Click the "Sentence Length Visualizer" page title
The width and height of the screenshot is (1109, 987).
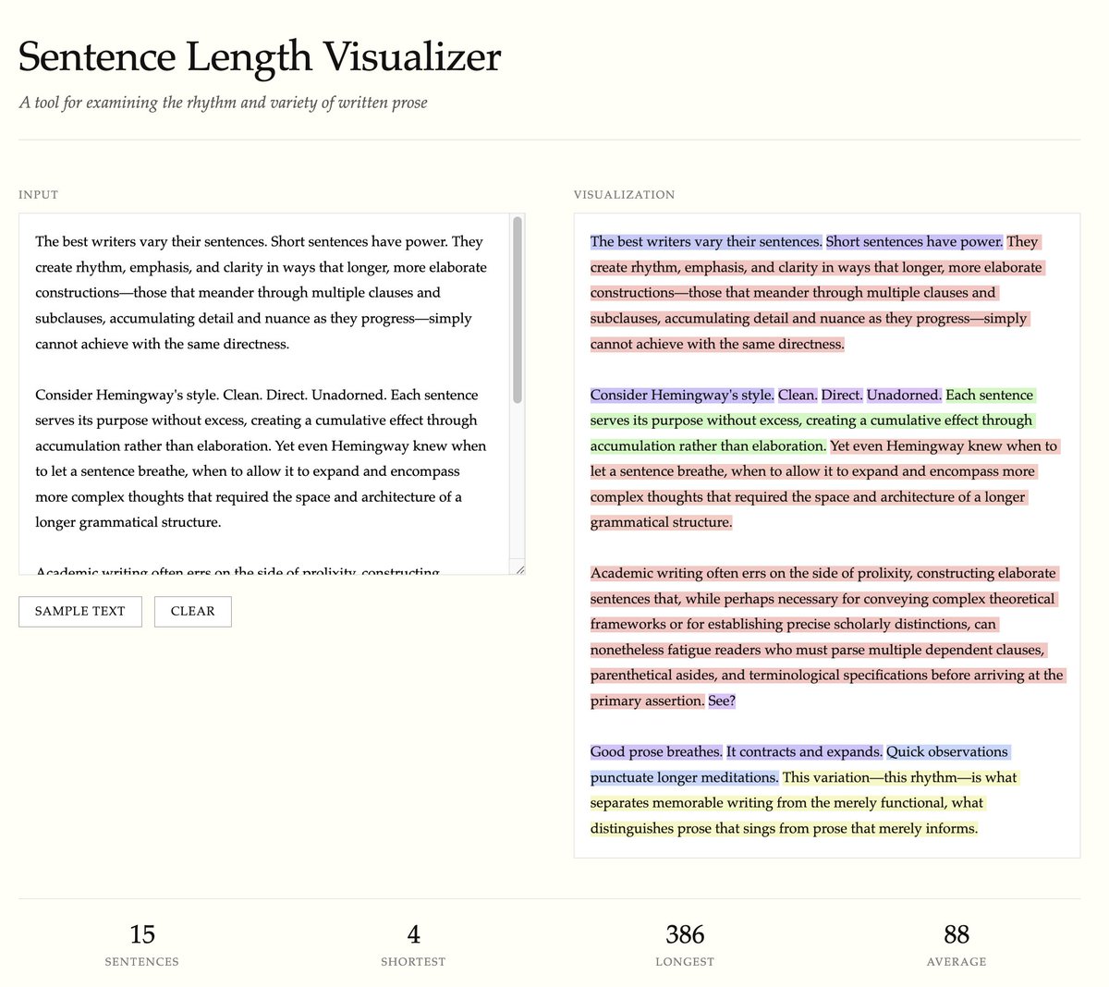click(x=260, y=57)
